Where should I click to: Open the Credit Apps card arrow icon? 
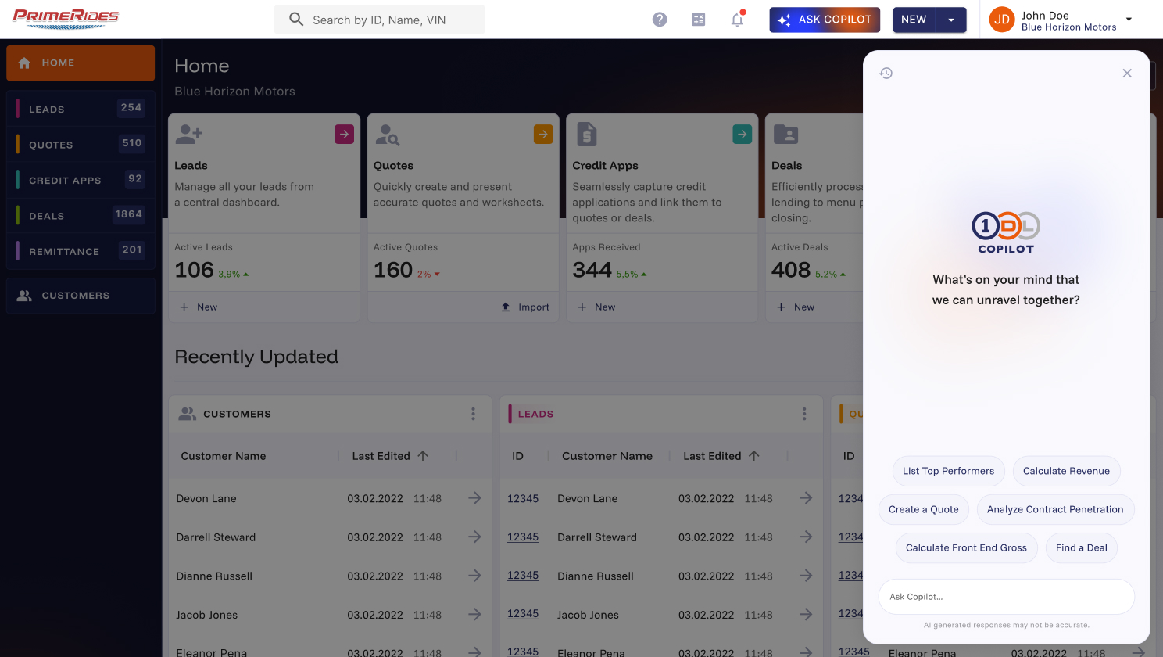coord(742,135)
